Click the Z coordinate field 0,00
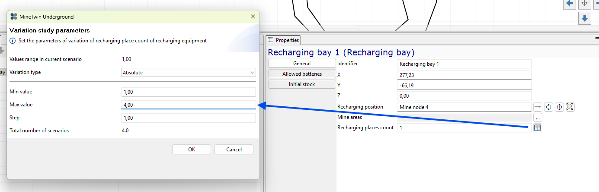This screenshot has width=599, height=192. coord(464,96)
